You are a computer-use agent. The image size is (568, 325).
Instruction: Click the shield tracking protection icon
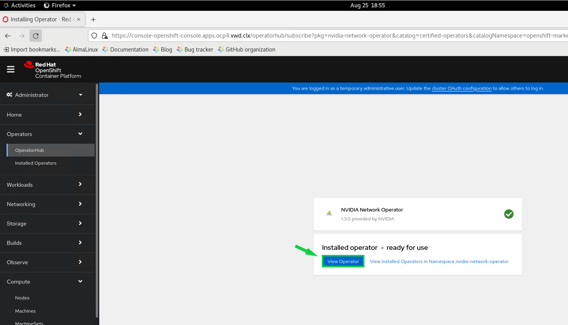point(94,36)
